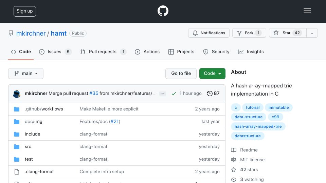
Task: Open the Projects tab
Action: click(x=181, y=52)
